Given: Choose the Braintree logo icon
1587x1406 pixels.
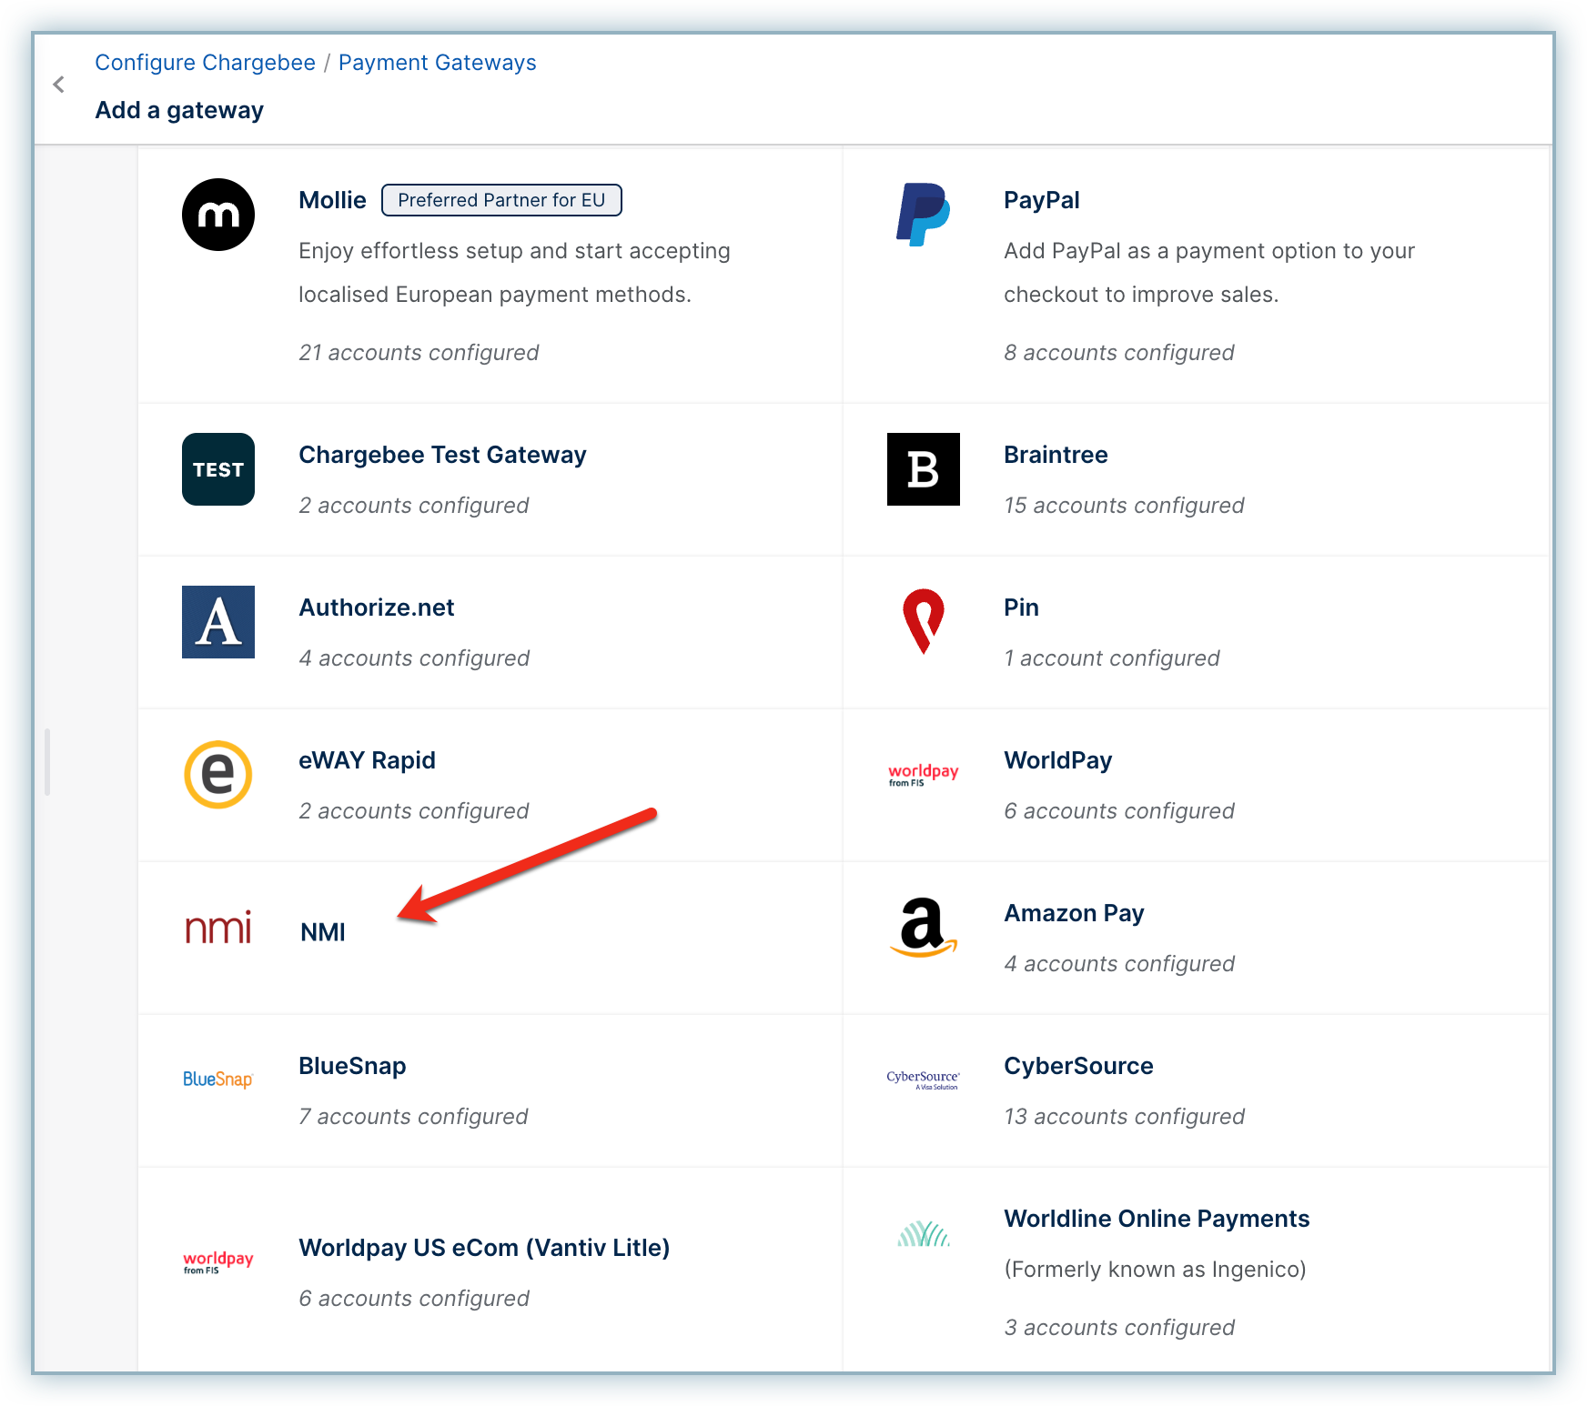Looking at the screenshot, I should (x=923, y=469).
